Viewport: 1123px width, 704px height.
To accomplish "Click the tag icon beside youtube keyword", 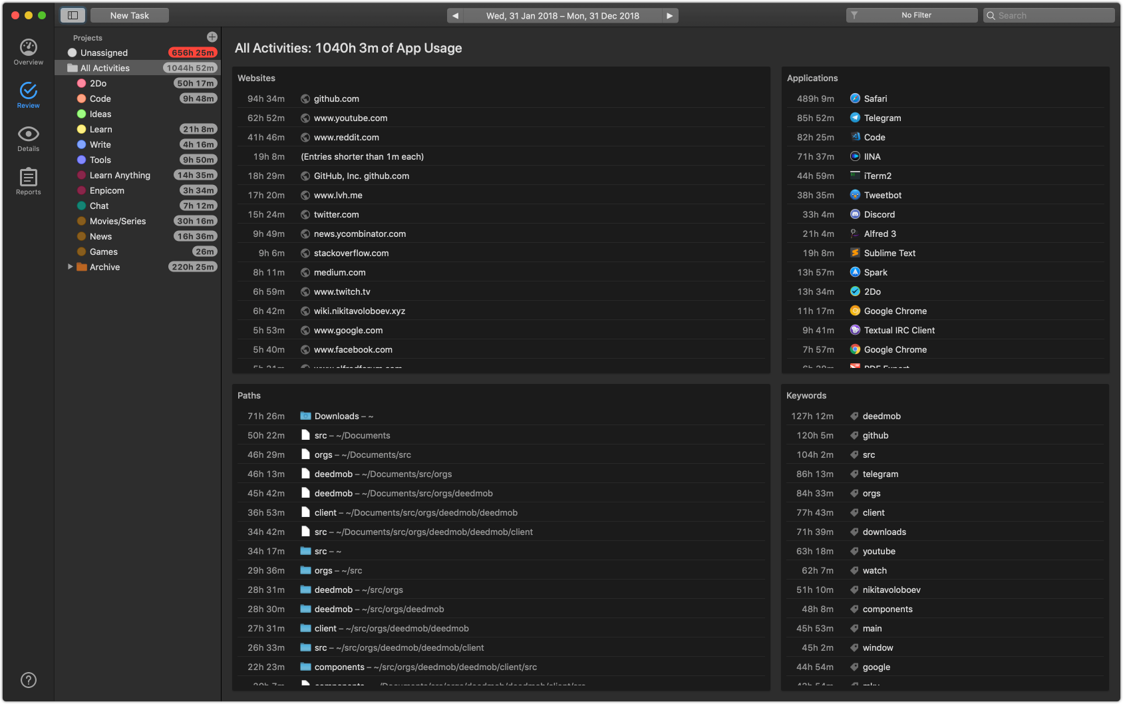I will click(x=854, y=552).
